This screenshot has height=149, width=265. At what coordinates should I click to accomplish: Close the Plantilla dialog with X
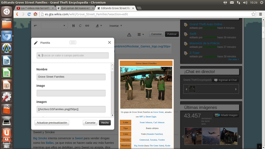(x=109, y=42)
